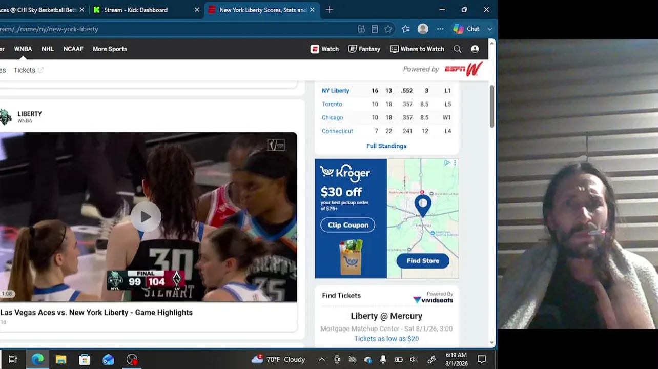Open the More Sports menu
The height and width of the screenshot is (369, 658).
(110, 49)
